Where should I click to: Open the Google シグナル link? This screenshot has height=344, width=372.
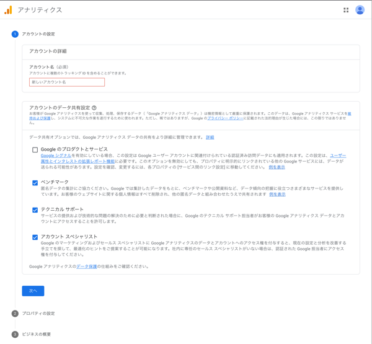pos(56,156)
